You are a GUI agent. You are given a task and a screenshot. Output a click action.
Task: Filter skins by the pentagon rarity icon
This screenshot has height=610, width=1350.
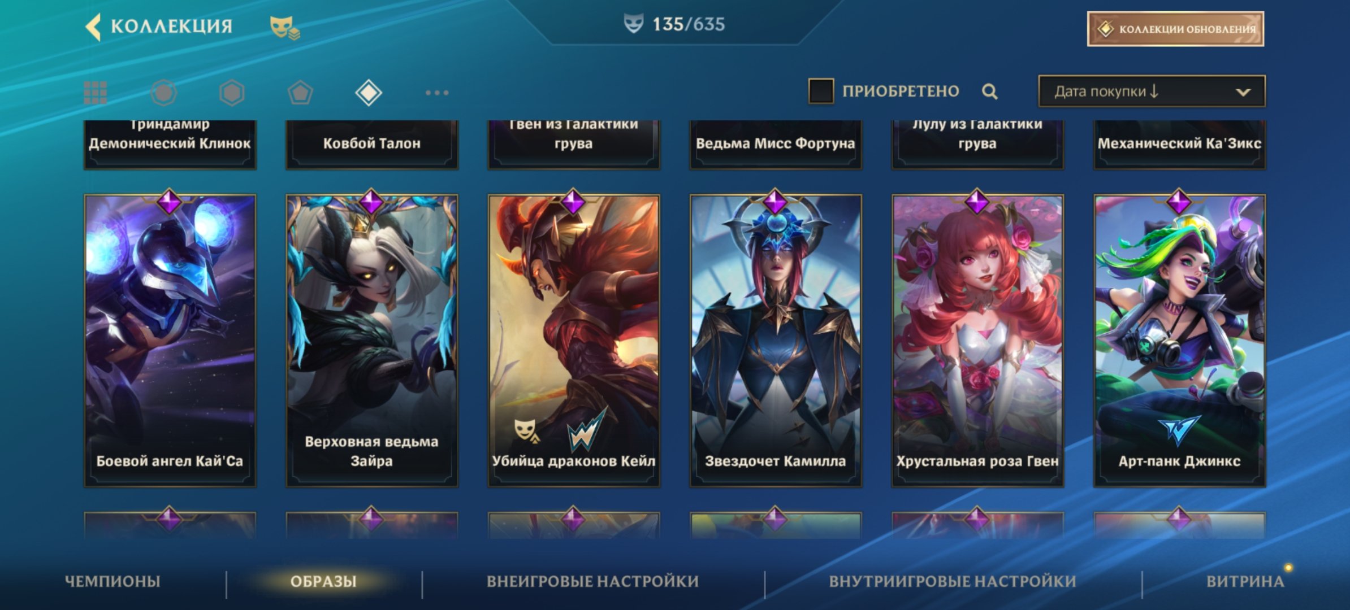tap(300, 93)
